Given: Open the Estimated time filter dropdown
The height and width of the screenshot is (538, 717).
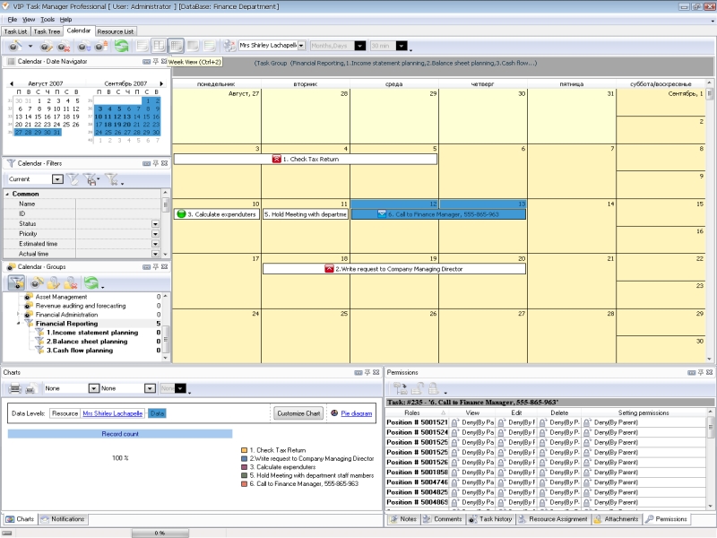Looking at the screenshot, I should click(155, 244).
